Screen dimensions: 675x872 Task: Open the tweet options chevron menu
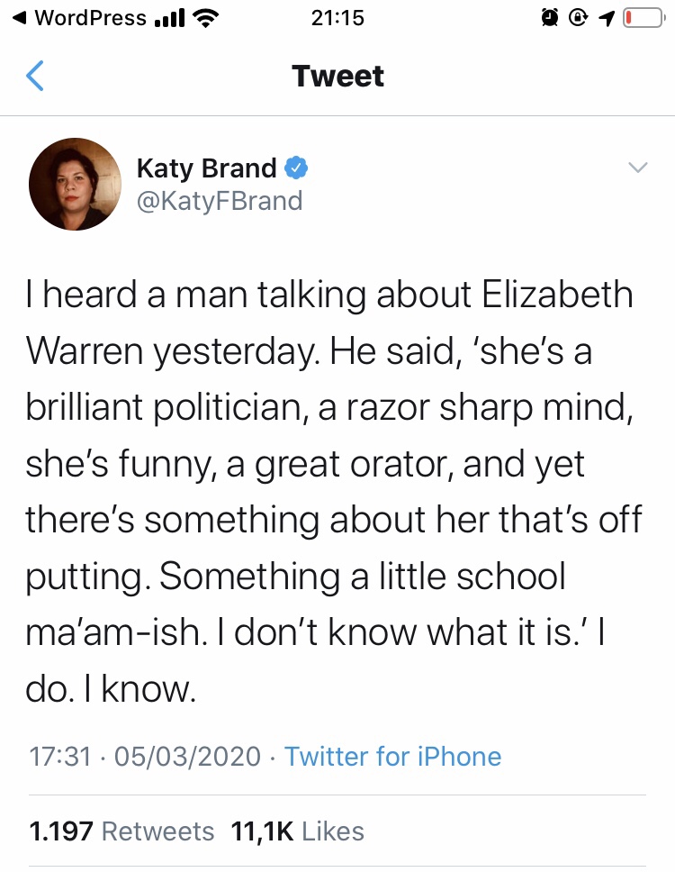(x=637, y=168)
